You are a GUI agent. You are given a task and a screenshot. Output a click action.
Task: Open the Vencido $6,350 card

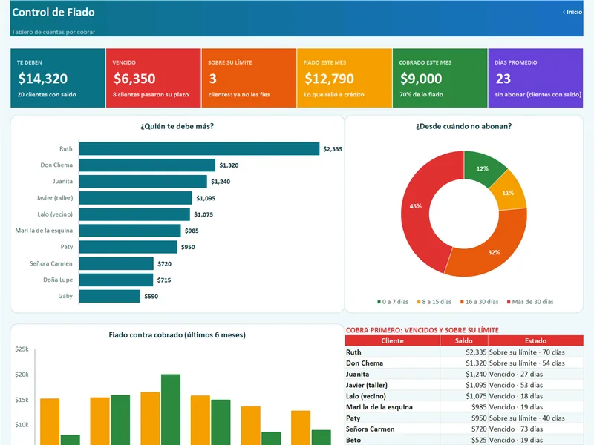tap(154, 78)
